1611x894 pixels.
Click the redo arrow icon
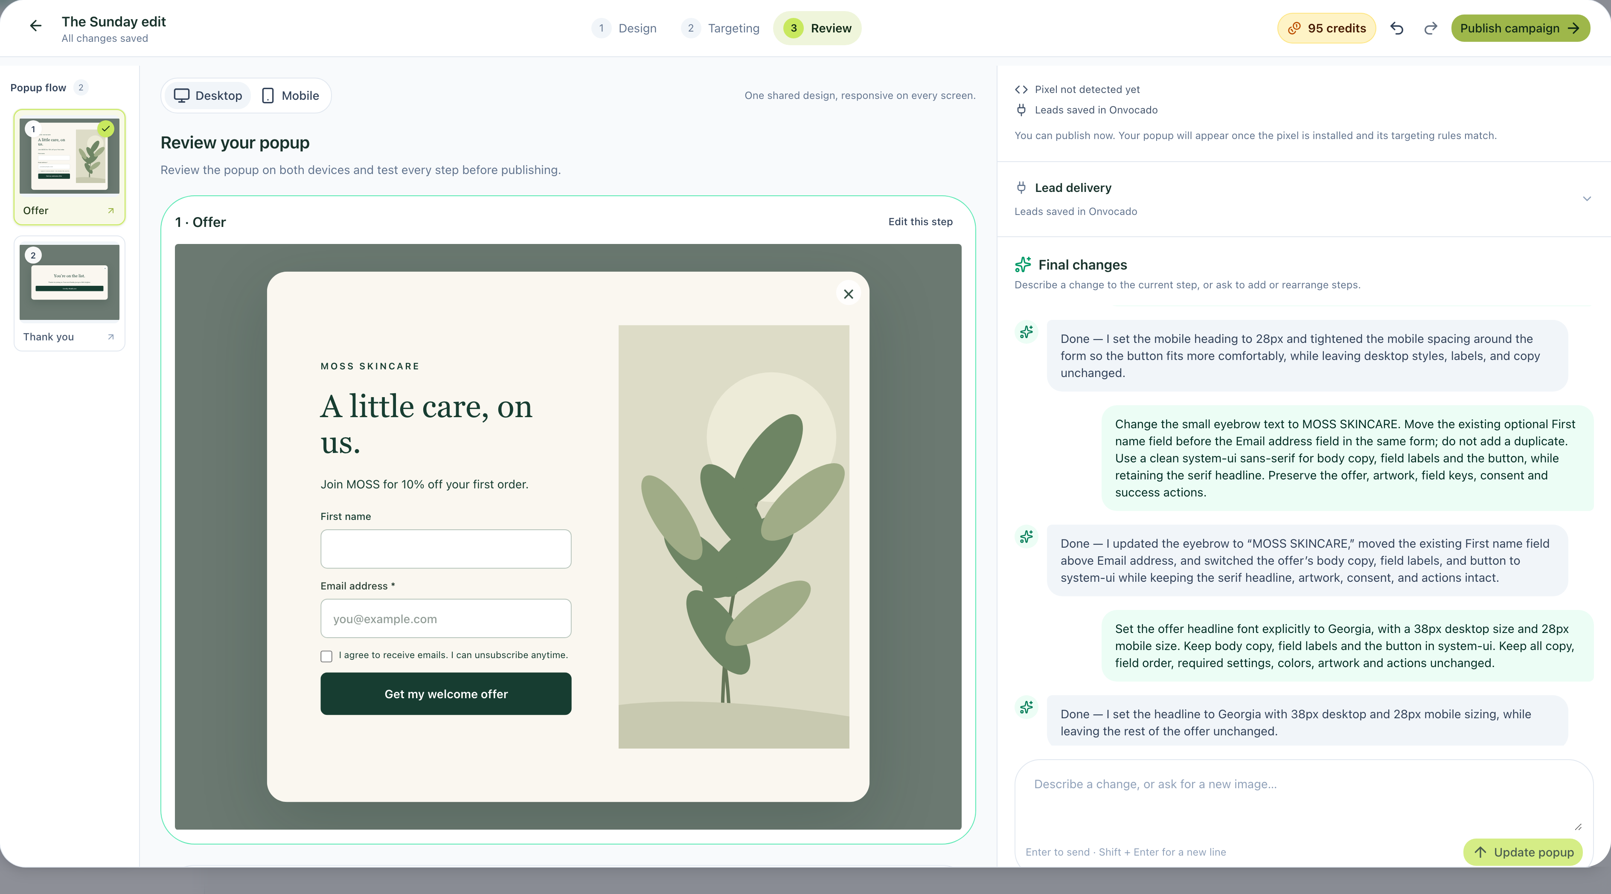click(x=1430, y=28)
